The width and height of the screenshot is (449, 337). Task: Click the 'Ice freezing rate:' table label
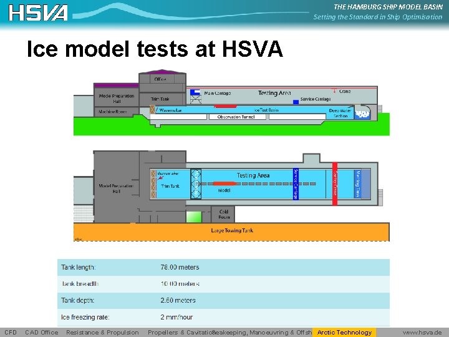click(x=85, y=317)
